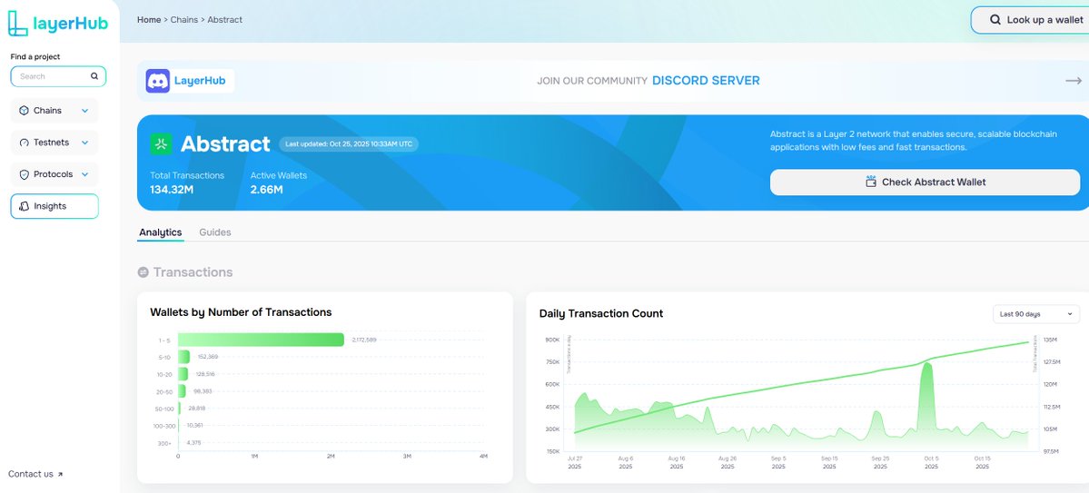
Task: Click the Chains cube icon in sidebar
Action: (x=24, y=111)
